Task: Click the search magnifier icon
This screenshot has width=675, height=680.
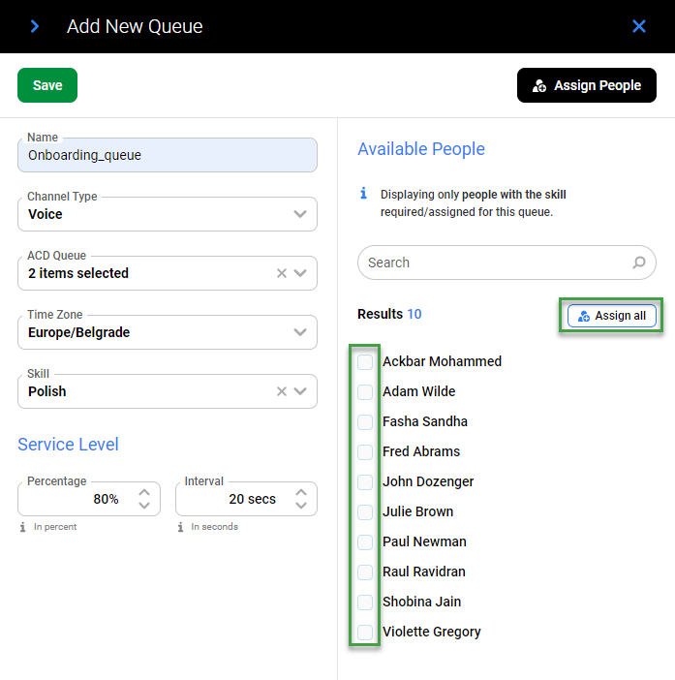Action: [639, 263]
